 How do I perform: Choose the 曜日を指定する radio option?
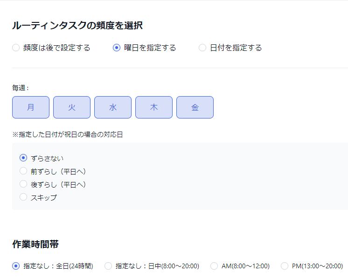[117, 48]
